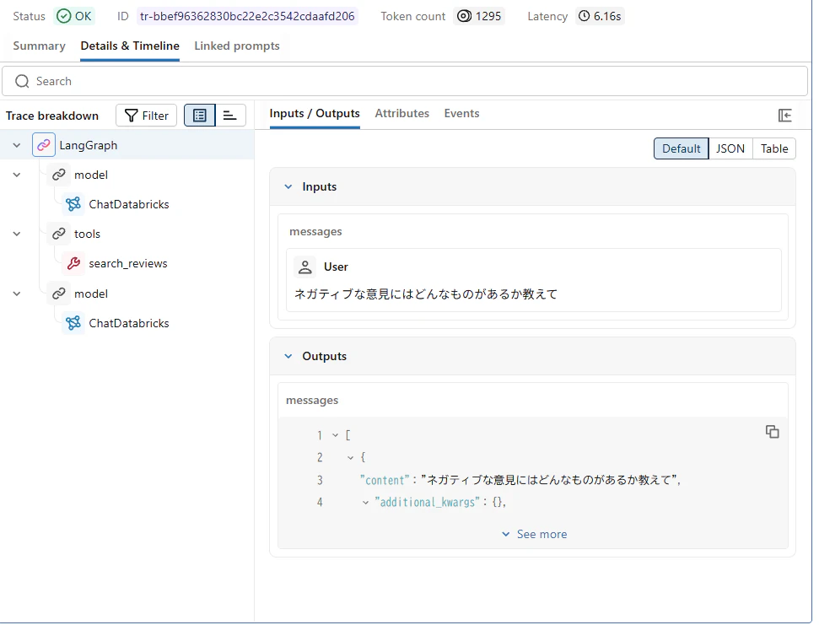
Task: Click the first ChatDatabricks model icon
Action: coord(73,204)
